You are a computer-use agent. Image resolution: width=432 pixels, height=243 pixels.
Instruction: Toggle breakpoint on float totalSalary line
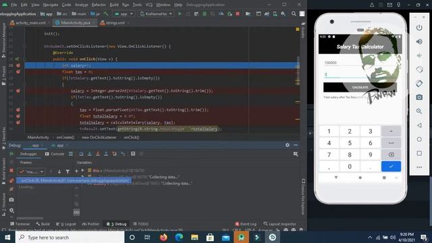tap(18, 116)
